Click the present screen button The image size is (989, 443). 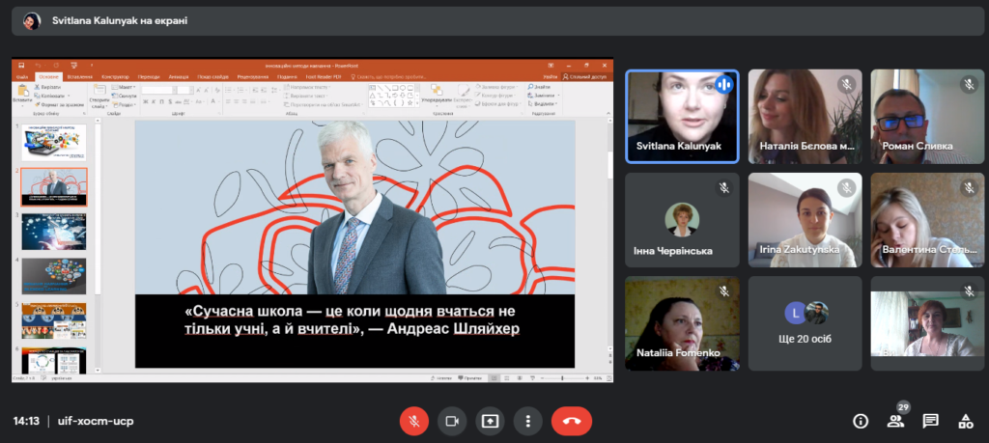tap(490, 421)
